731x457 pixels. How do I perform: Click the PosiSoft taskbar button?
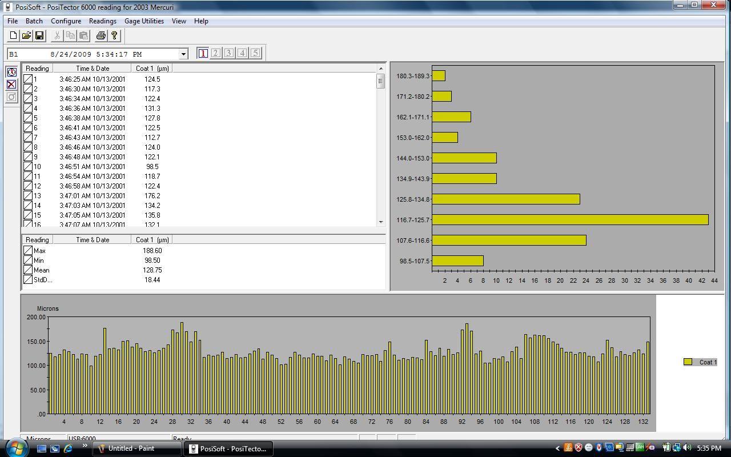tap(228, 448)
